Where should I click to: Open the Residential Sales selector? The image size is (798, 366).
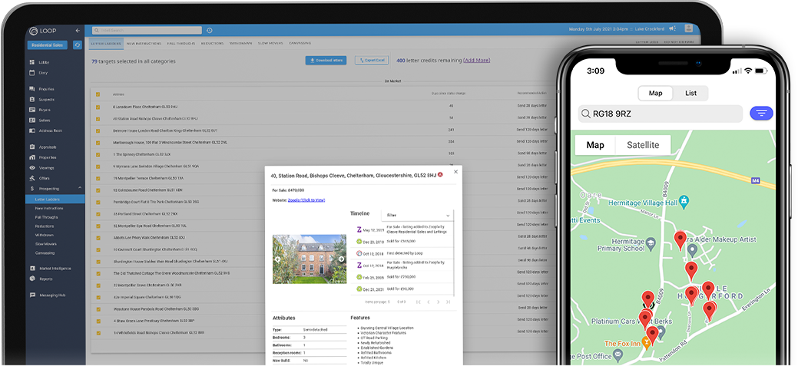49,45
